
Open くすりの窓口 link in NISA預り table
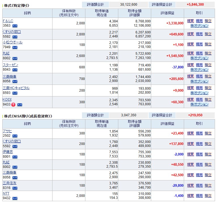pos(12,141)
